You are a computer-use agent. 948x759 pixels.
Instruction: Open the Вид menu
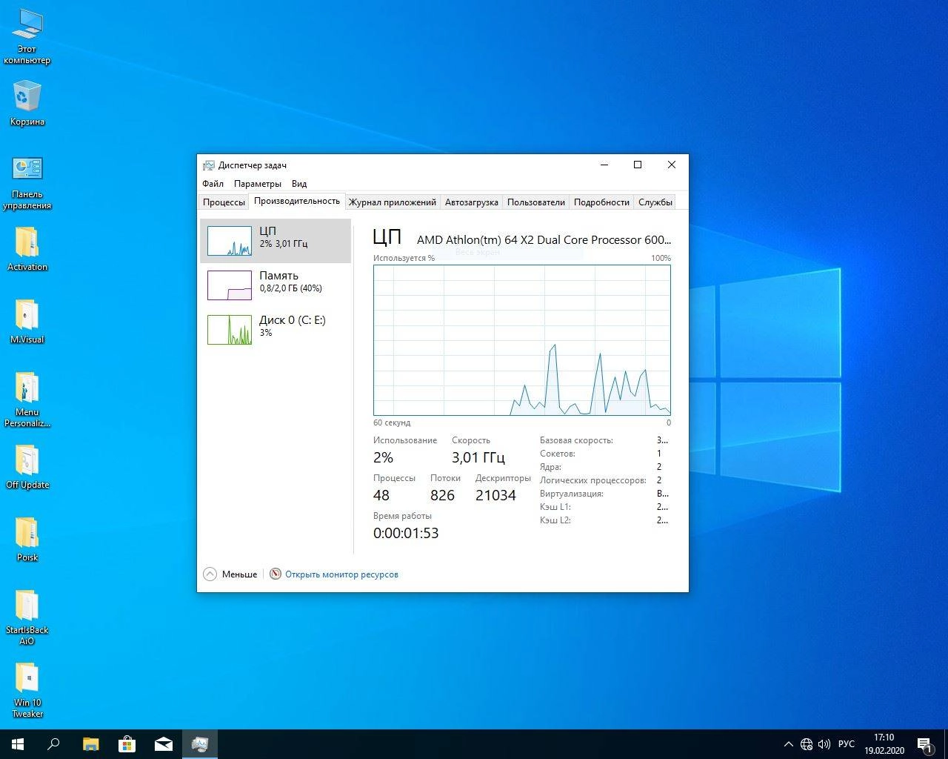(x=298, y=184)
